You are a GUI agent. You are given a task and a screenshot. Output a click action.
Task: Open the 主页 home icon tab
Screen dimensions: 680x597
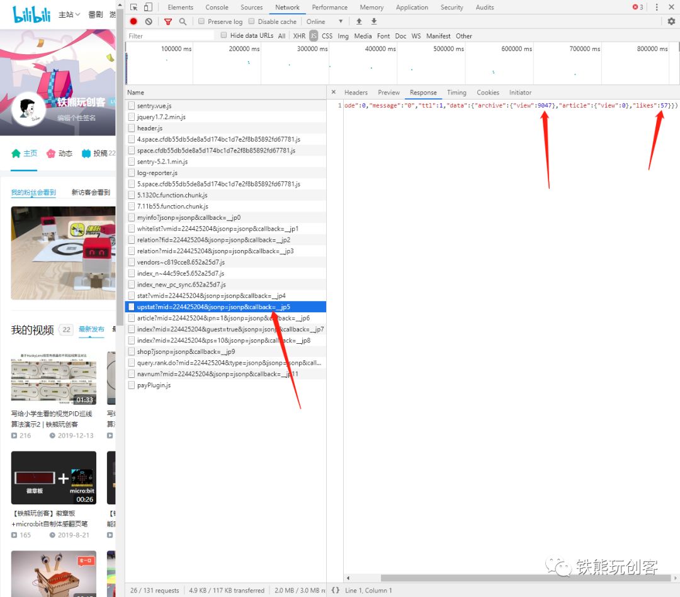point(25,153)
